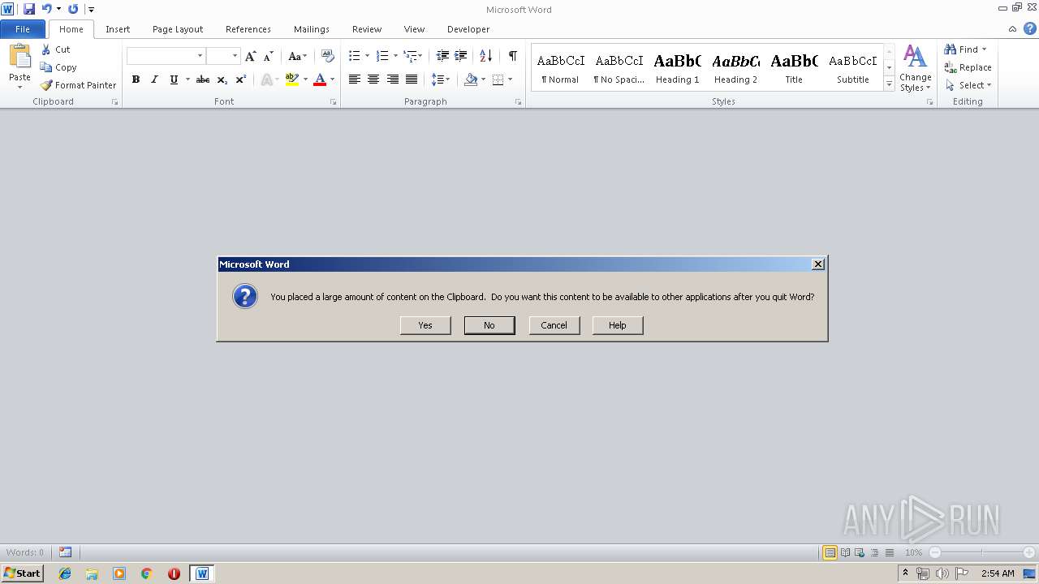
Task: Click Yes in the clipboard dialog
Action: click(425, 325)
